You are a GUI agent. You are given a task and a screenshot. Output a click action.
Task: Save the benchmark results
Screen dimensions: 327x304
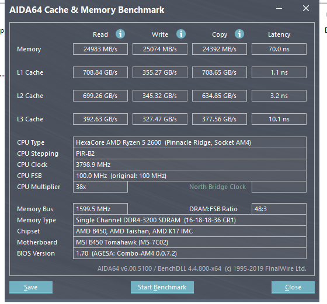[31, 287]
